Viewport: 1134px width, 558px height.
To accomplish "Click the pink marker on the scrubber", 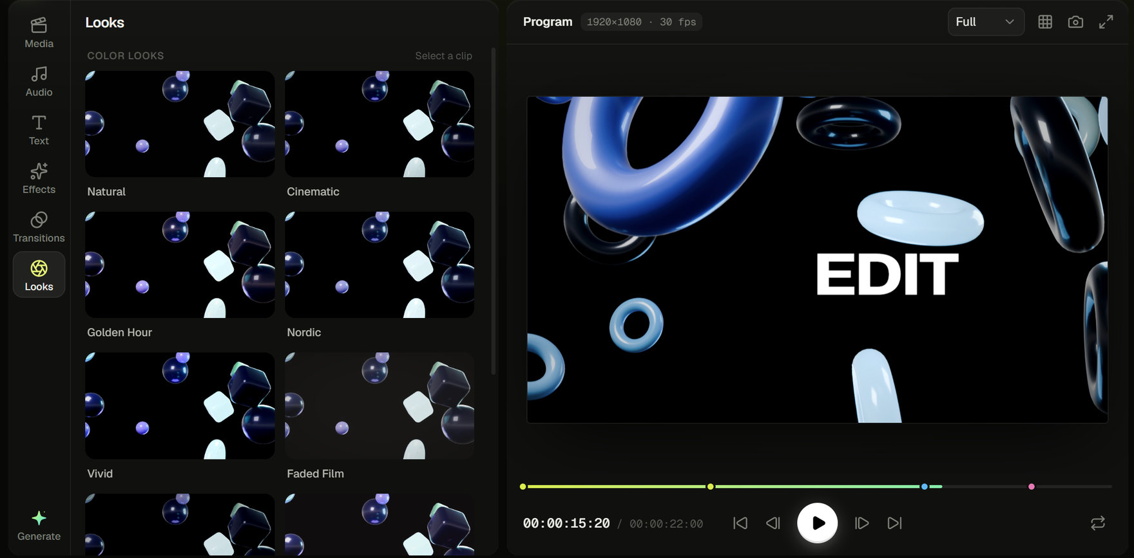I will pyautogui.click(x=1032, y=487).
